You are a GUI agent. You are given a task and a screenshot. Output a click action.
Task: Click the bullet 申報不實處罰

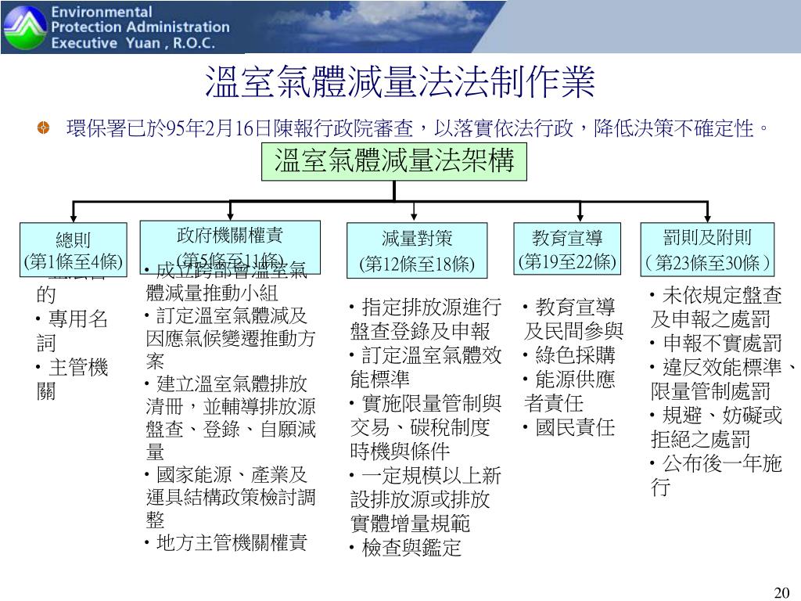click(x=717, y=343)
